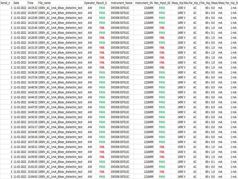Click Res_Hipot_02 FAIL in the 14:34:40 row
Image resolution: width=238 pixels, height=179 pixels.
pyautogui.click(x=162, y=63)
